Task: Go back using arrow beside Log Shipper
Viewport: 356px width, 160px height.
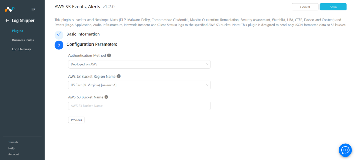Action: (7, 21)
